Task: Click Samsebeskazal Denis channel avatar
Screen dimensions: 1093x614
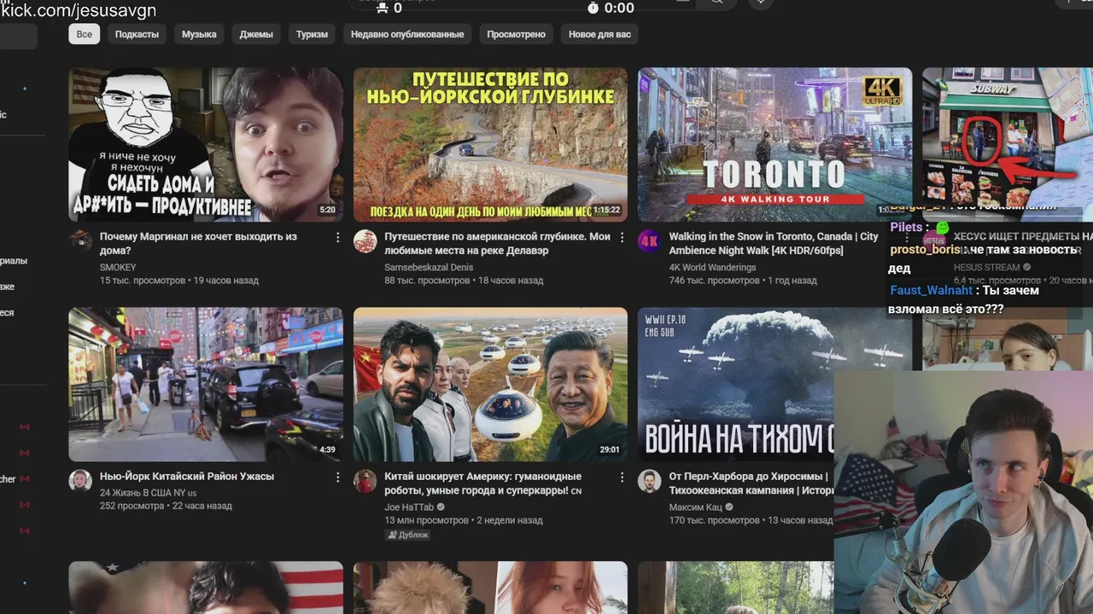Action: coord(365,240)
